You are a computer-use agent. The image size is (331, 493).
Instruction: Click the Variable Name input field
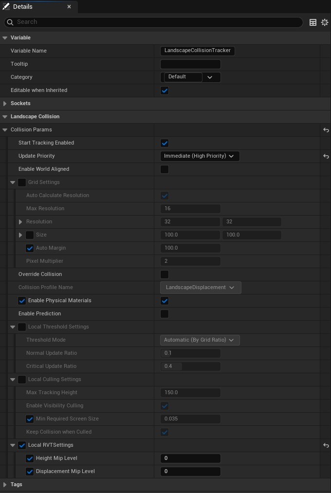198,51
